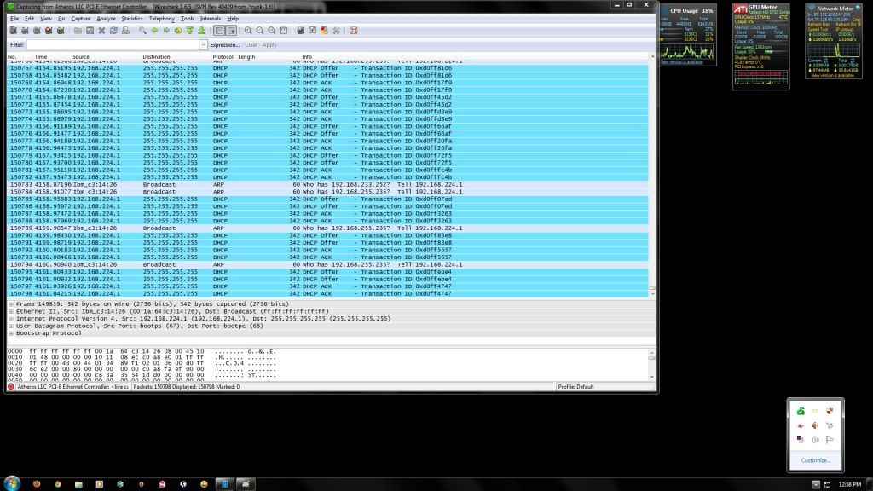Jump to the first packet
The image size is (873, 491).
click(x=190, y=31)
